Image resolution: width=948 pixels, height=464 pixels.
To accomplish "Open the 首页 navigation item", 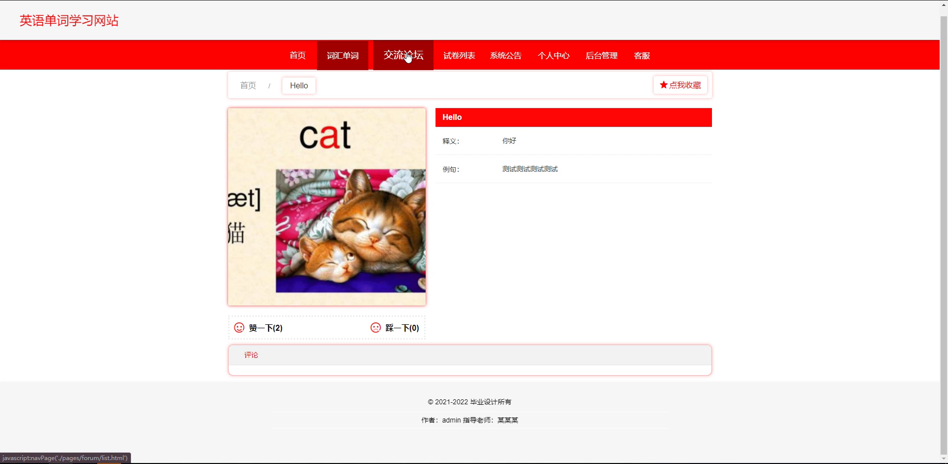I will 297,55.
